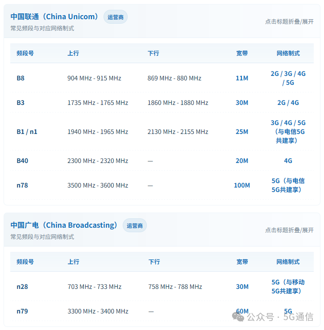Click uplink 3500 MHz - 3600 MHz
324x330 pixels.
pos(98,185)
